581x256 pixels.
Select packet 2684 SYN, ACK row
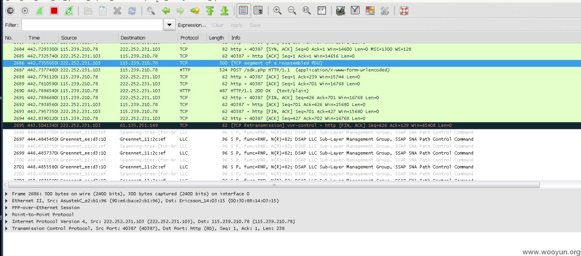coord(292,49)
